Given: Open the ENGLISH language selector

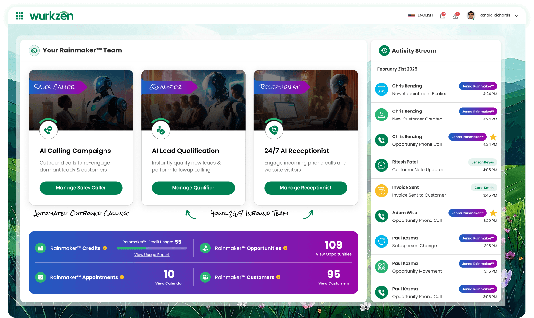Looking at the screenshot, I should point(421,15).
